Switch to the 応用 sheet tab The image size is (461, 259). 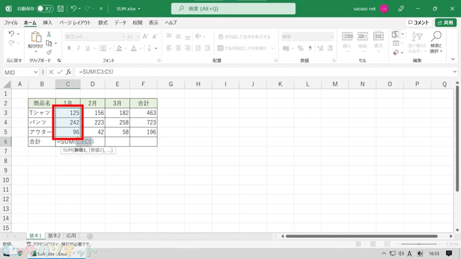click(x=71, y=236)
